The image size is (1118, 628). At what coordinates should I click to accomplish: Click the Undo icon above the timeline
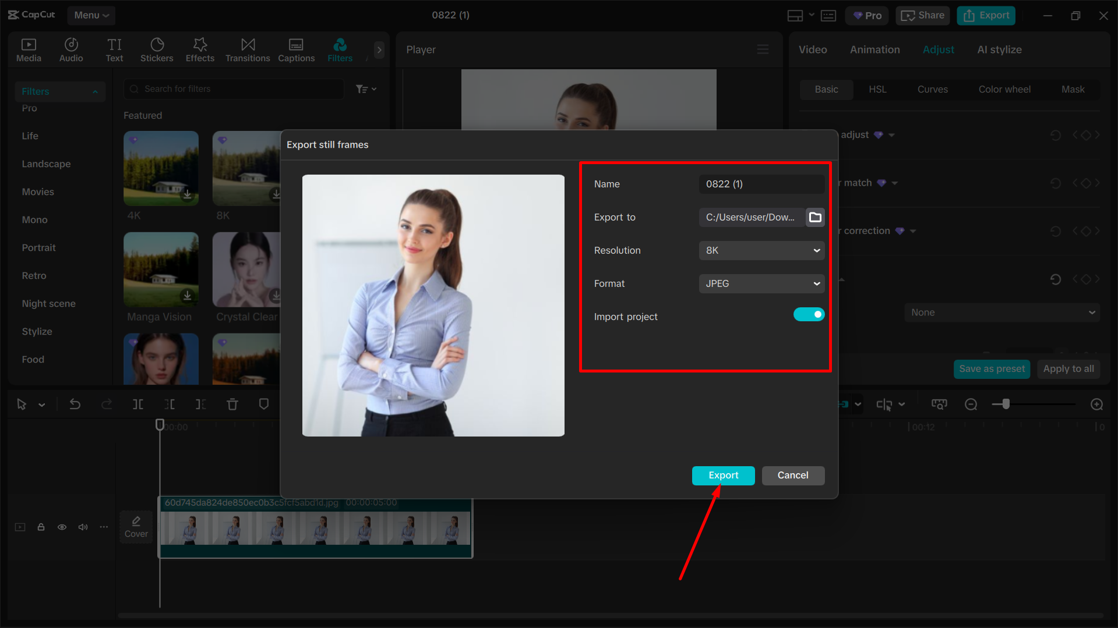pyautogui.click(x=75, y=403)
